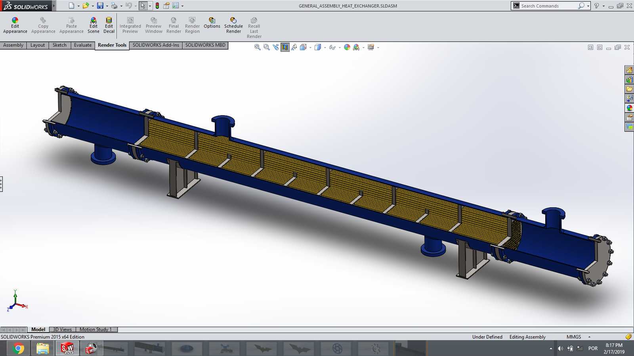634x356 pixels.
Task: Open render Options
Action: point(212,23)
